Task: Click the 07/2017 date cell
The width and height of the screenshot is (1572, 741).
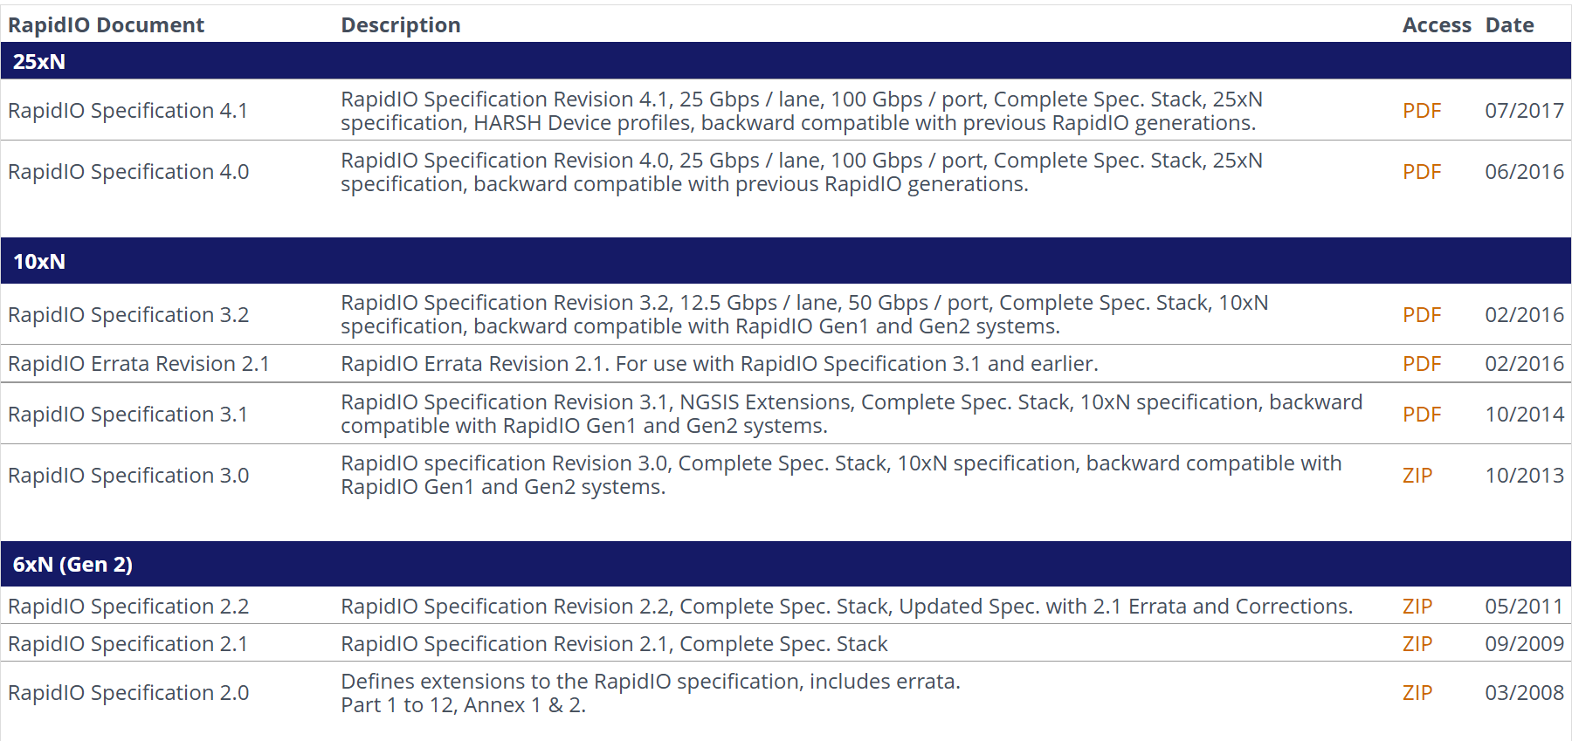Action: [1524, 111]
